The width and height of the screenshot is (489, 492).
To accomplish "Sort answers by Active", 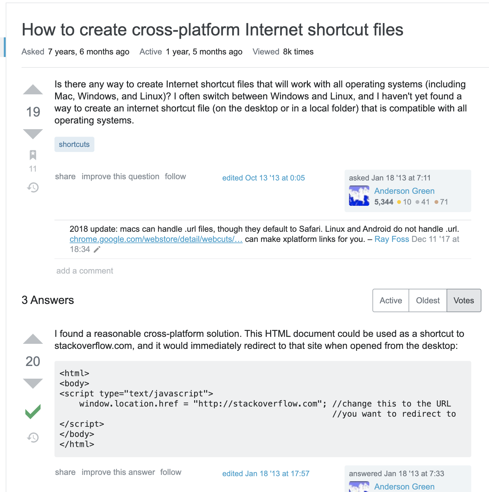I will pos(391,300).
